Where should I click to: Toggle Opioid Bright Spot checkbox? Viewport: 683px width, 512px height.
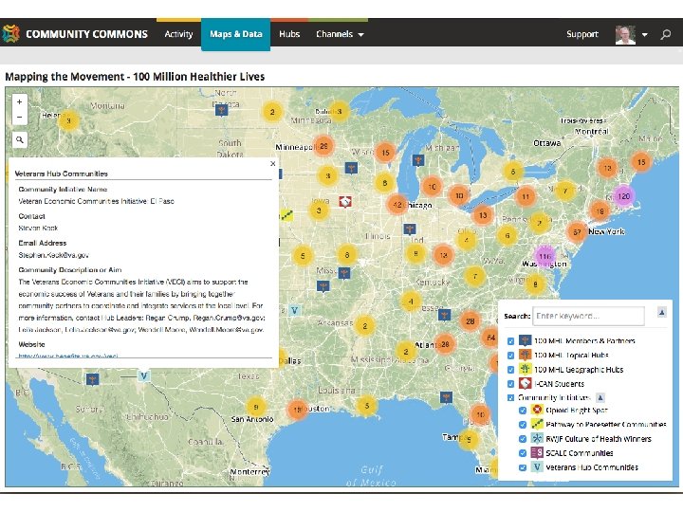pyautogui.click(x=523, y=411)
